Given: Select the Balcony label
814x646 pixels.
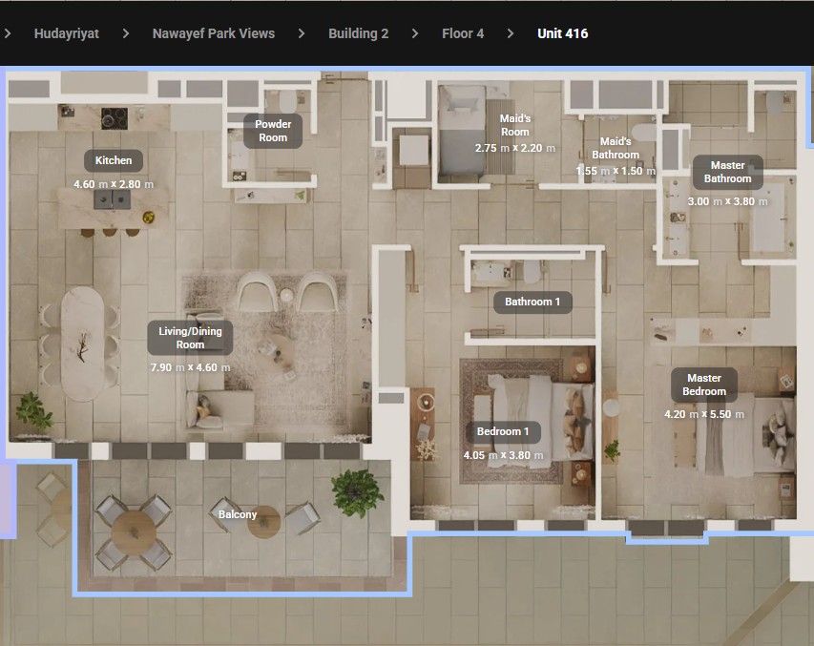Looking at the screenshot, I should coord(238,514).
